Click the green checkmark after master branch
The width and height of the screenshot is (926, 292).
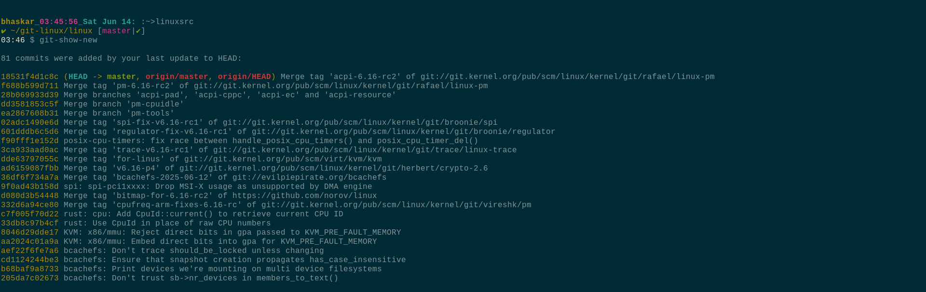[x=138, y=31]
